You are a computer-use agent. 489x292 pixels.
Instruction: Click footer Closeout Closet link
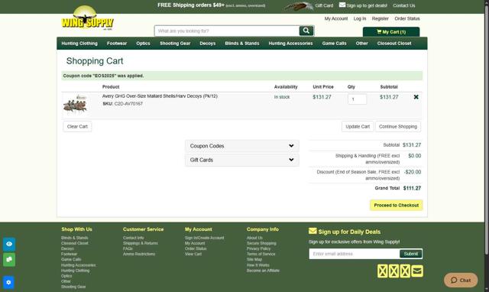[75, 243]
